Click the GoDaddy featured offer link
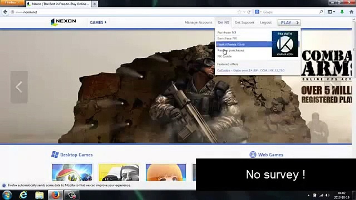 coord(251,71)
